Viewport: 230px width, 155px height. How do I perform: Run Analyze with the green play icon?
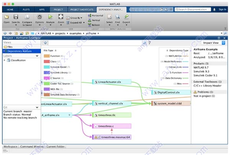[x=50, y=17]
